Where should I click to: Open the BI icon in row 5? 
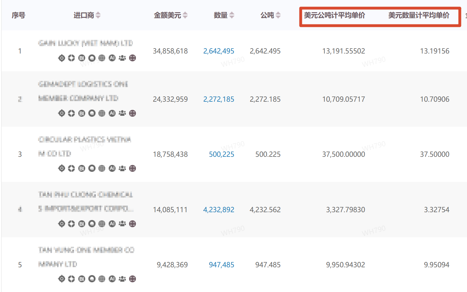tap(82, 279)
